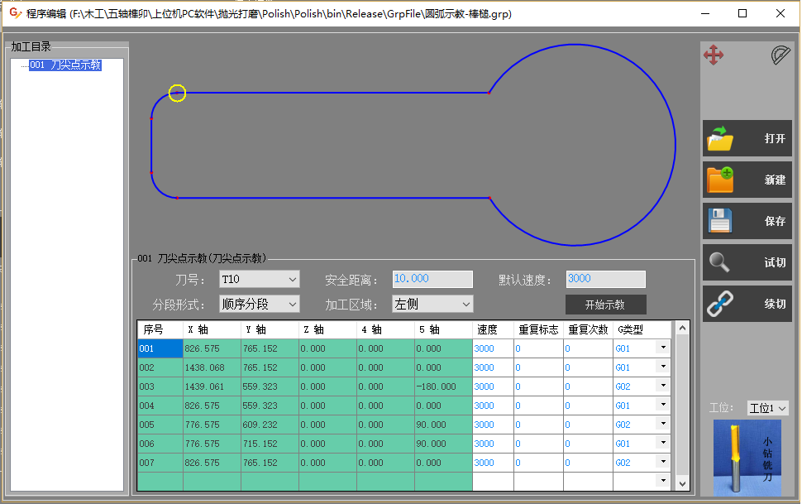Click the protractor angle icon
This screenshot has width=802, height=504.
(x=780, y=55)
